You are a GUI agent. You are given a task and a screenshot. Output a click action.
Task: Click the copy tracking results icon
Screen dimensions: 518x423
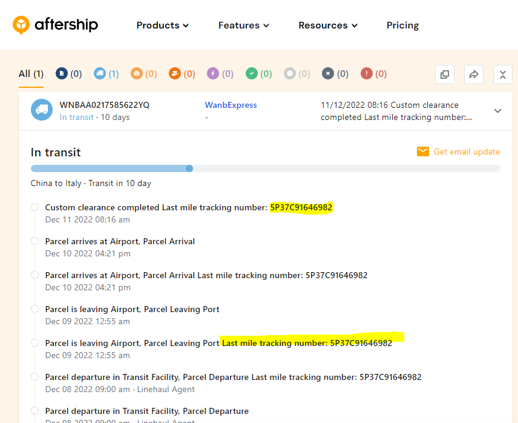(x=445, y=75)
